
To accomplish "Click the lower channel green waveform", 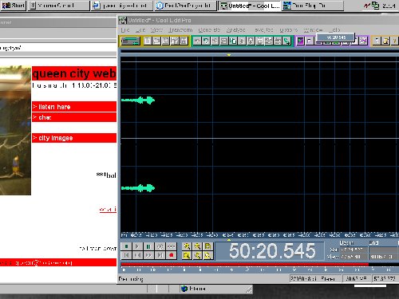I will (138, 188).
